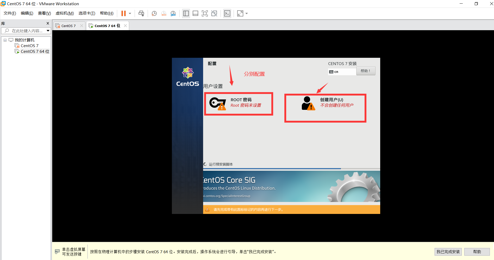Select CentOS 7 in the library tree
This screenshot has height=260, width=494.
[x=29, y=46]
